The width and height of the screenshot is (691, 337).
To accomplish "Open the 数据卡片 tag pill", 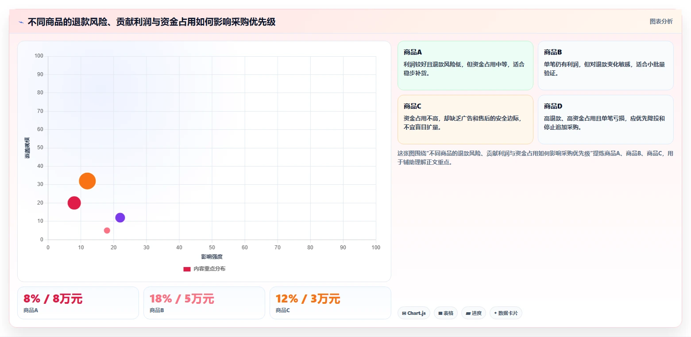I will [506, 313].
